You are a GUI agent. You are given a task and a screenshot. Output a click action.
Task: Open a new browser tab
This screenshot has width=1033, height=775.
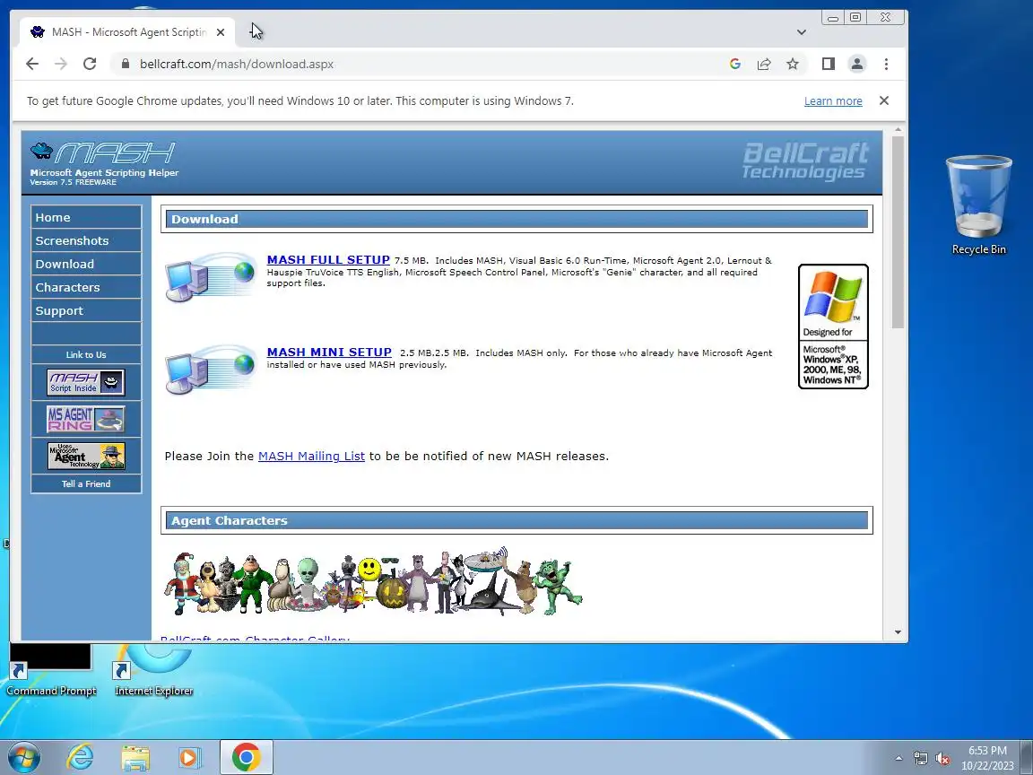[x=256, y=31]
